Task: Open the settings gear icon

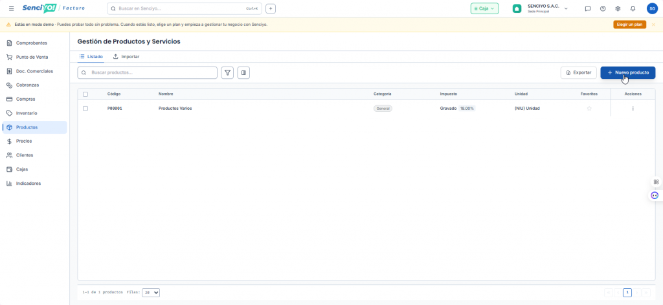Action: point(618,8)
